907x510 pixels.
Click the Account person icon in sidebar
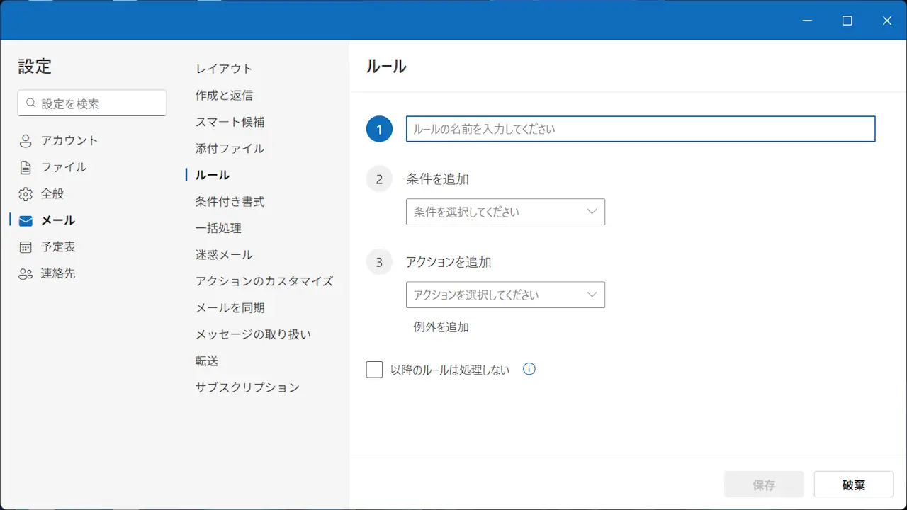point(26,141)
